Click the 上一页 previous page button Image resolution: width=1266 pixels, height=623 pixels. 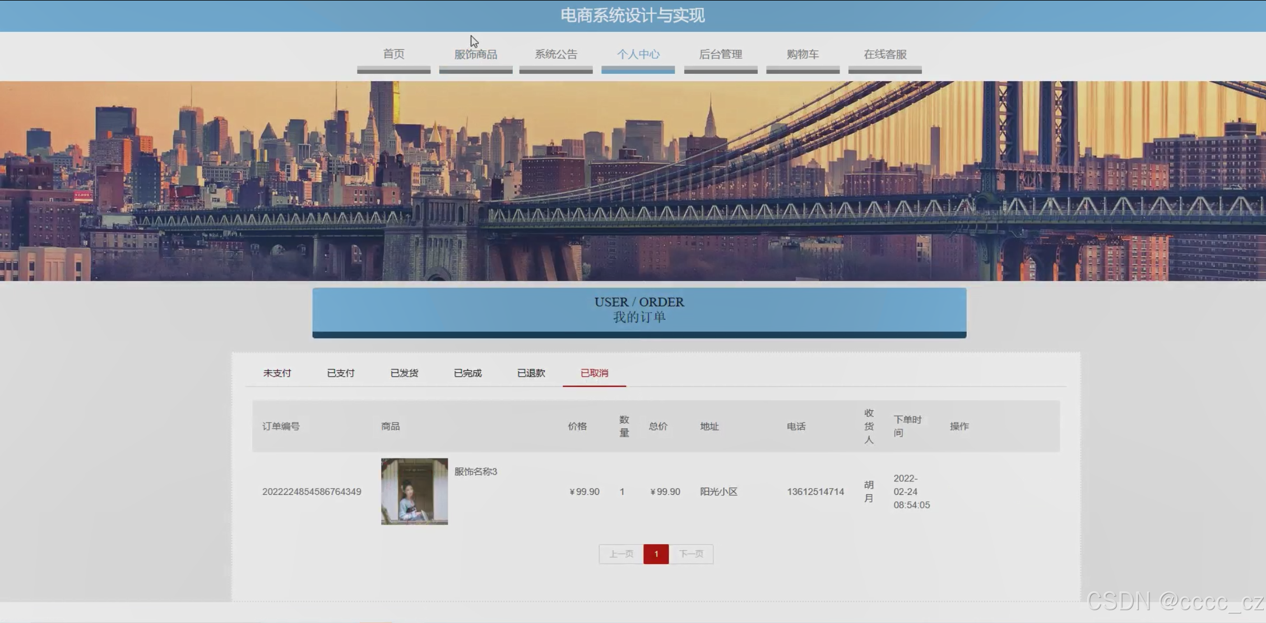[x=621, y=554]
